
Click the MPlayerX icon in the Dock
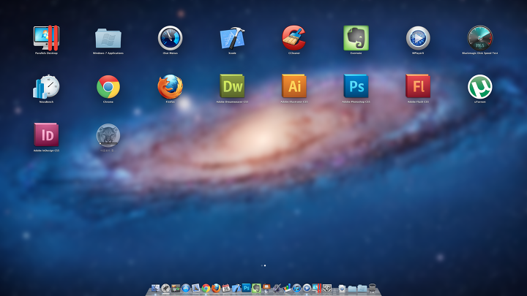click(x=307, y=288)
